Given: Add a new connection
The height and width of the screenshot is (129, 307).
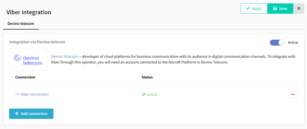Looking at the screenshot, I should (x=31, y=113).
